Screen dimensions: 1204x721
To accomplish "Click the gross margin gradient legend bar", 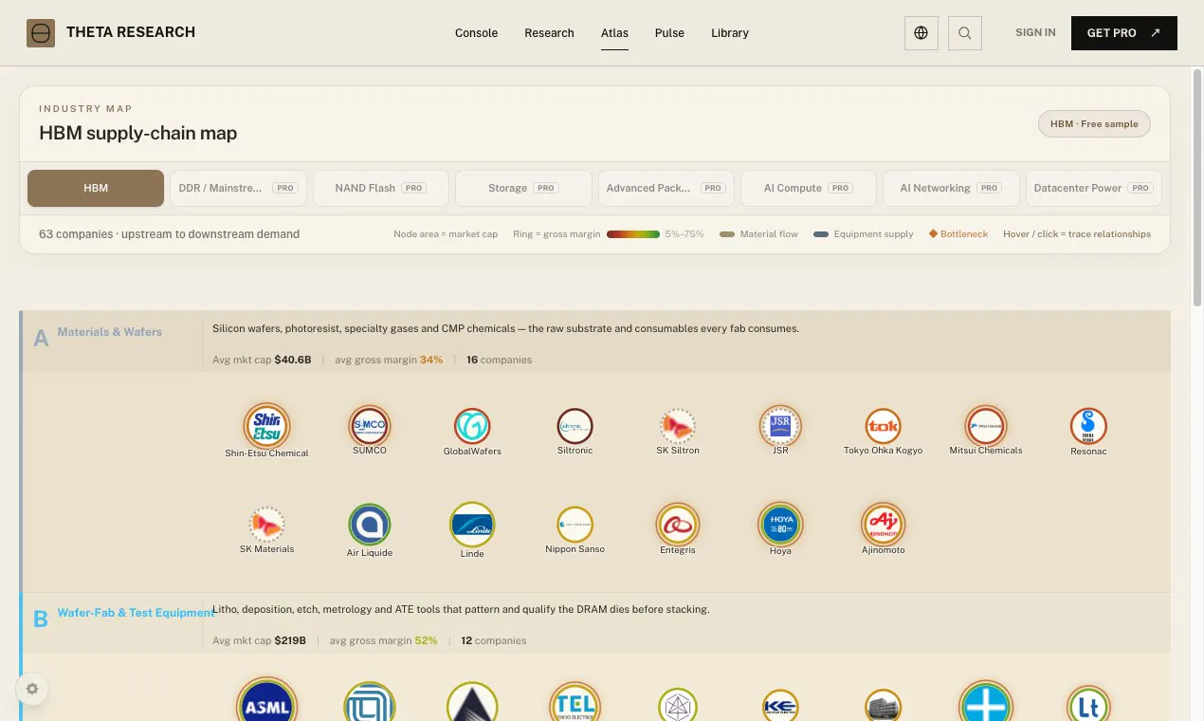I will [x=633, y=234].
